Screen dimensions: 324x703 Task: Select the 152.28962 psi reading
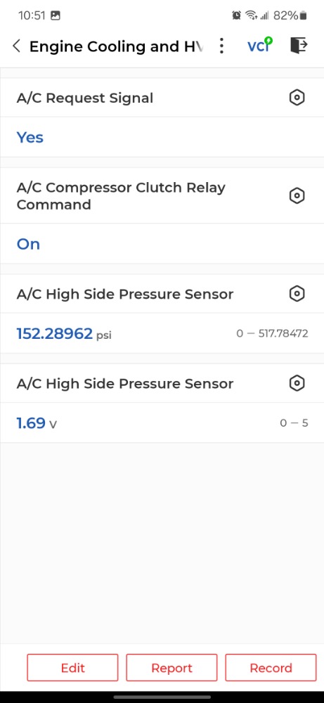tap(64, 333)
